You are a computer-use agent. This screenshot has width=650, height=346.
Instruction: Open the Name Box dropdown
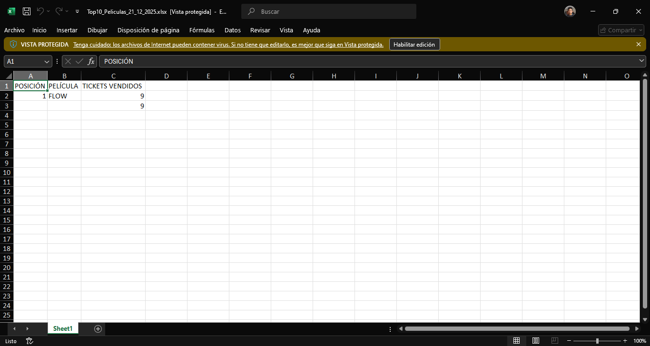pos(46,61)
